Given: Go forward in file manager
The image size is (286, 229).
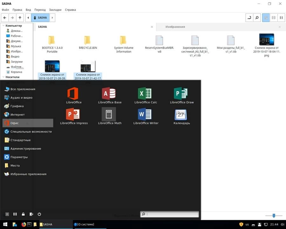Looking at the screenshot, I should click(x=12, y=18).
